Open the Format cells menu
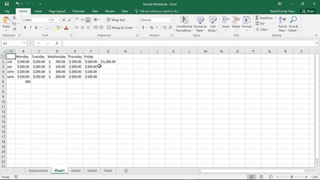Screen dimensions: 320x180 246,24
